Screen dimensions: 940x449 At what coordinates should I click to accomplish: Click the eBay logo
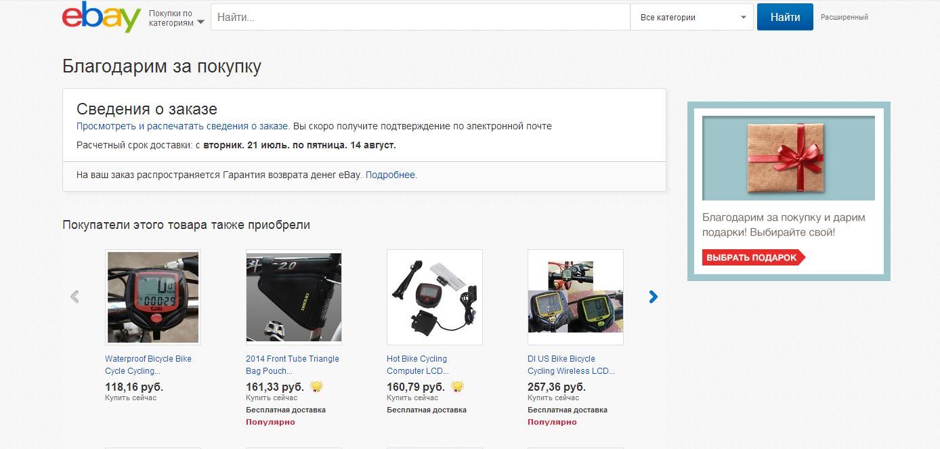point(101,17)
